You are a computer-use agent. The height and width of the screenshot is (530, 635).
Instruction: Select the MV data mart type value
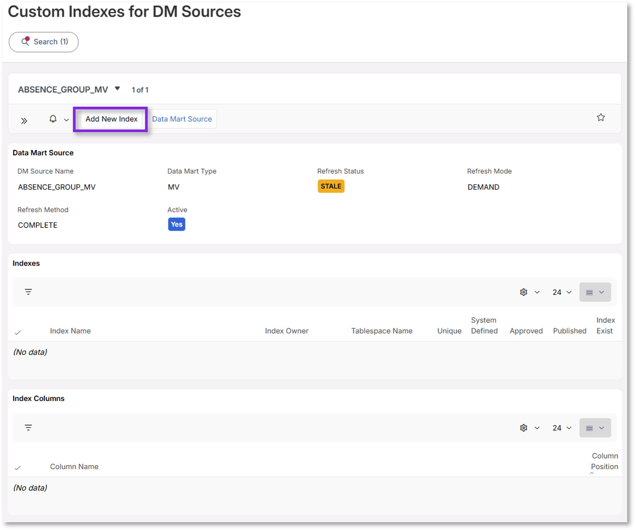pyautogui.click(x=173, y=187)
